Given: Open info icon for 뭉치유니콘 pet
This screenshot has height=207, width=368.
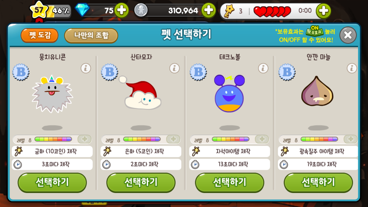Looking at the screenshot, I should [x=86, y=68].
